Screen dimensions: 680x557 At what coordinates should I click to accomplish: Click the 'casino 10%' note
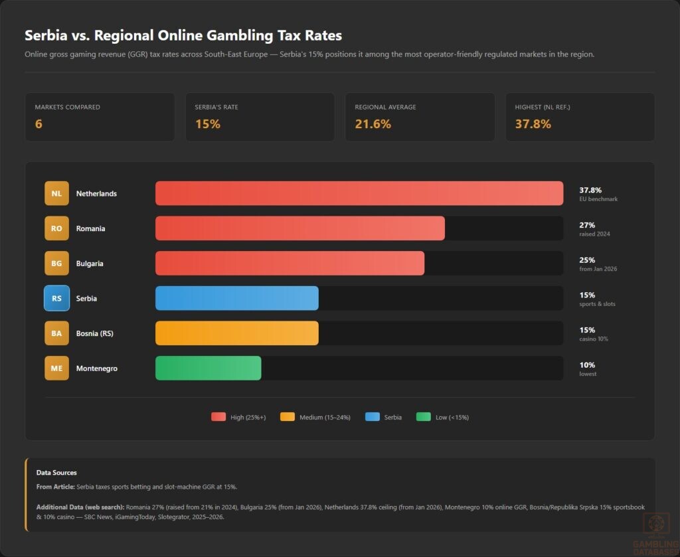click(594, 339)
